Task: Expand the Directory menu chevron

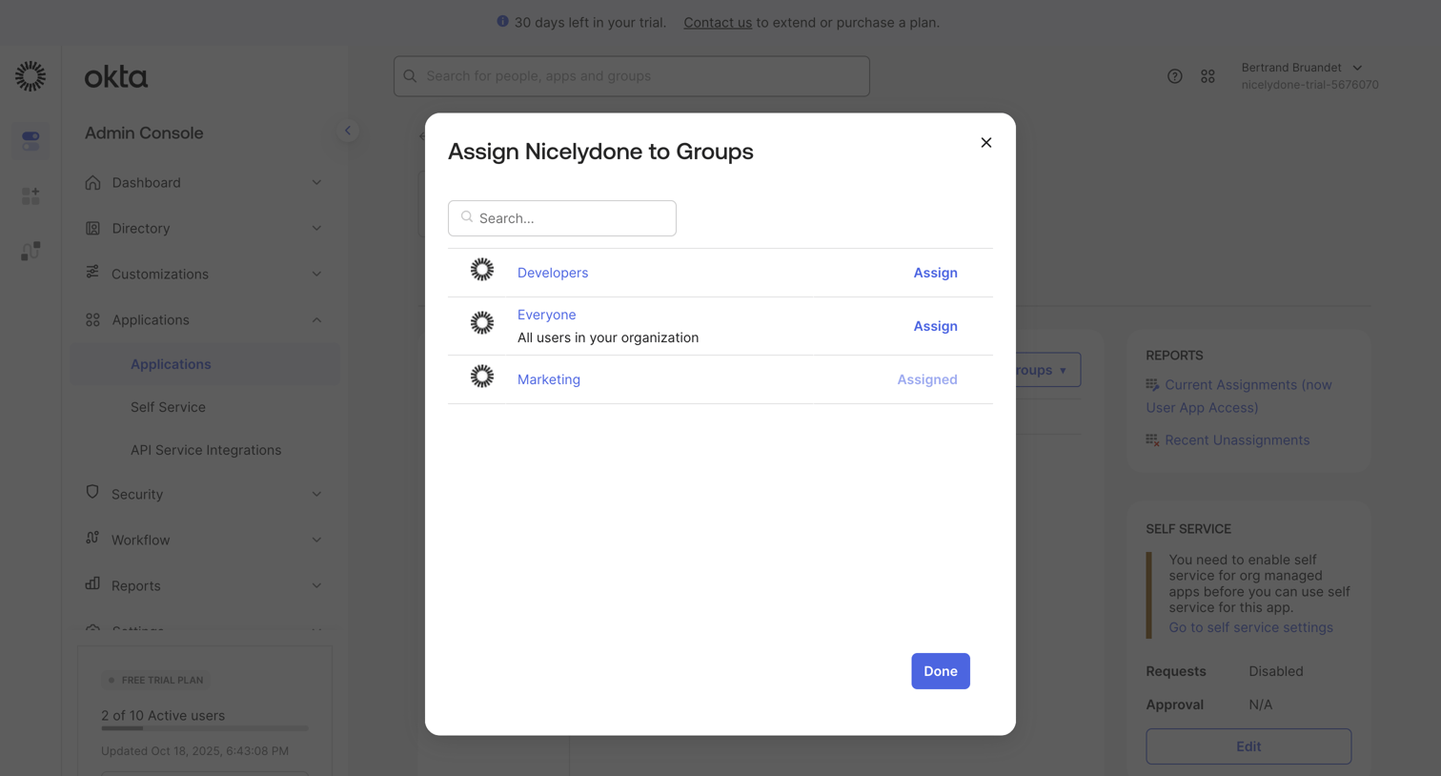Action: tap(316, 228)
